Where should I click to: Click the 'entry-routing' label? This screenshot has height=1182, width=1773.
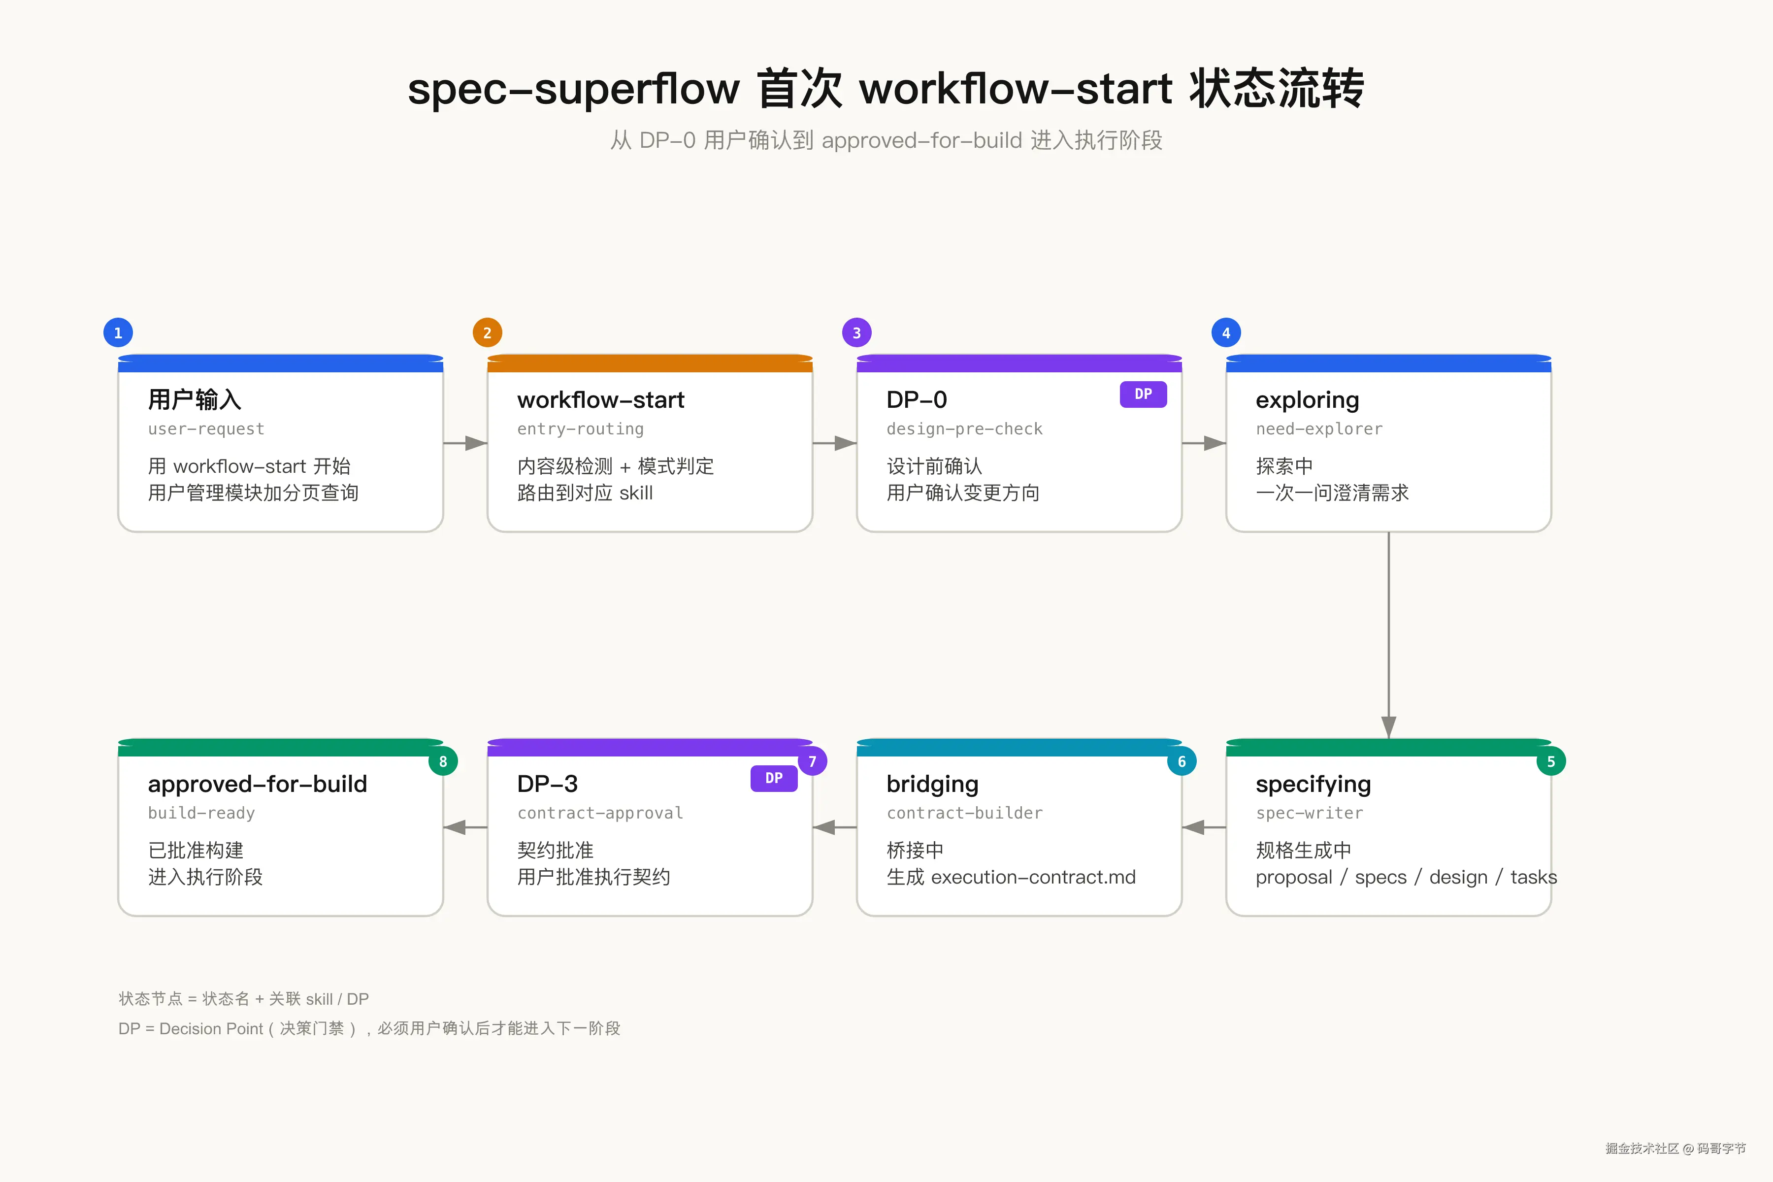[580, 429]
